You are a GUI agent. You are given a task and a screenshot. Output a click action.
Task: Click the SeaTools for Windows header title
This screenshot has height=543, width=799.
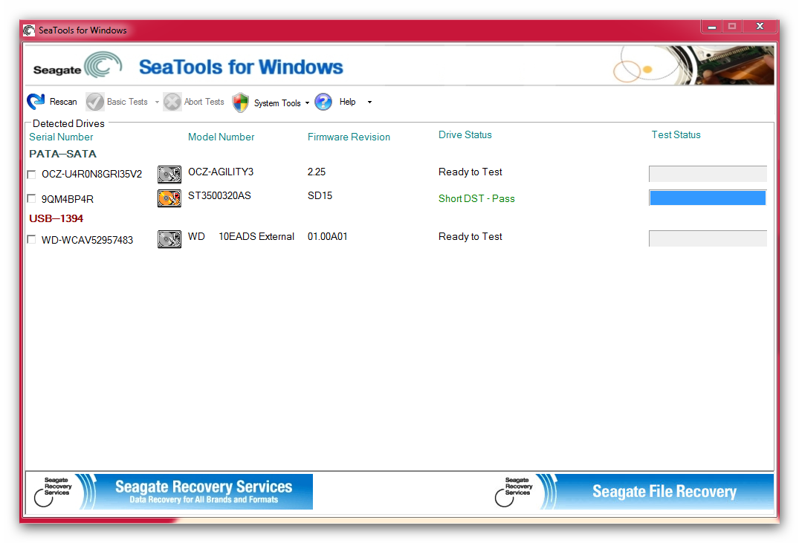(x=241, y=68)
